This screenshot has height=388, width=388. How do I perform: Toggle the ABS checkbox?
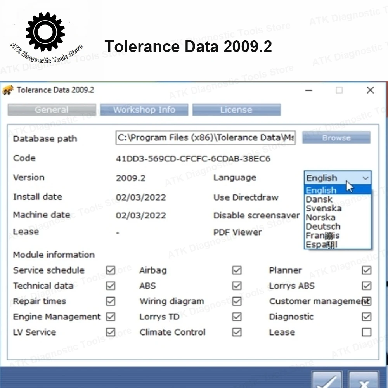(237, 286)
